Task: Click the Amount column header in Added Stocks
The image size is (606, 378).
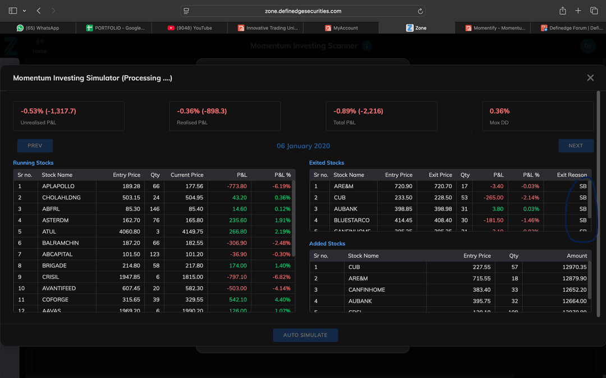Action: tap(577, 256)
